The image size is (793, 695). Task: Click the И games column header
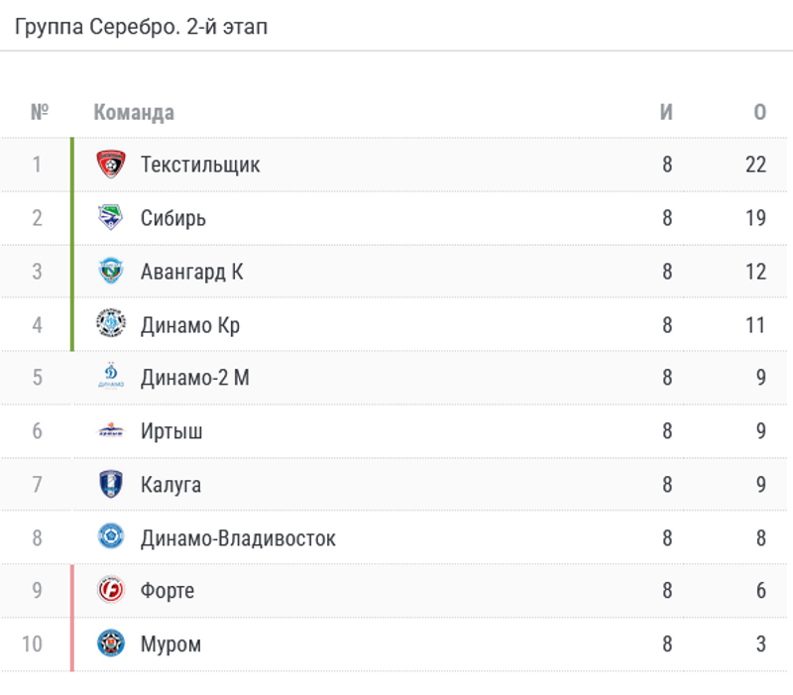point(667,112)
